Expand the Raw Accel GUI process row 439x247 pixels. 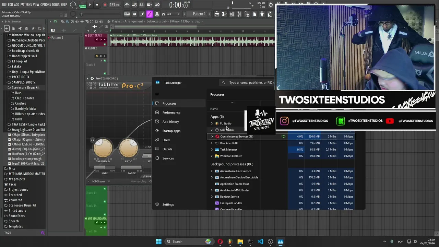tap(212, 143)
